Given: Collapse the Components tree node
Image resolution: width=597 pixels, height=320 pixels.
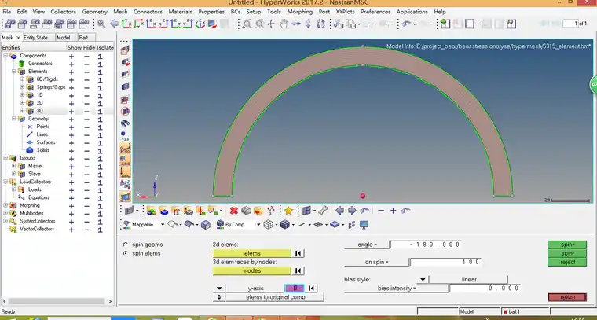Looking at the screenshot, I should [x=5, y=56].
